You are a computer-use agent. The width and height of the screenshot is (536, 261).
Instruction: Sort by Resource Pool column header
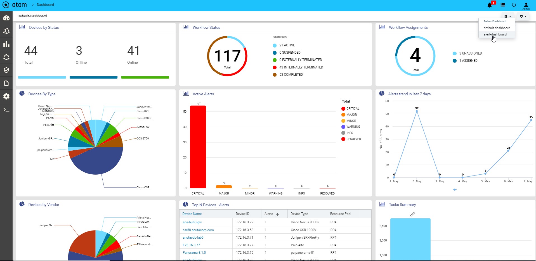click(341, 214)
